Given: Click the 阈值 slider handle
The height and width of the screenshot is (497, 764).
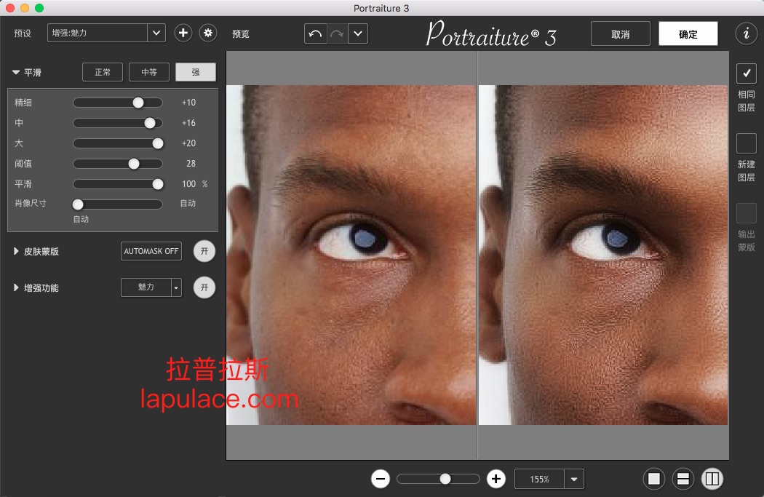Looking at the screenshot, I should pyautogui.click(x=134, y=164).
